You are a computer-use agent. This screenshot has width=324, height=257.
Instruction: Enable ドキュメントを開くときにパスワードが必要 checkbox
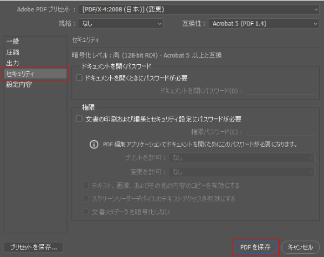(x=79, y=78)
